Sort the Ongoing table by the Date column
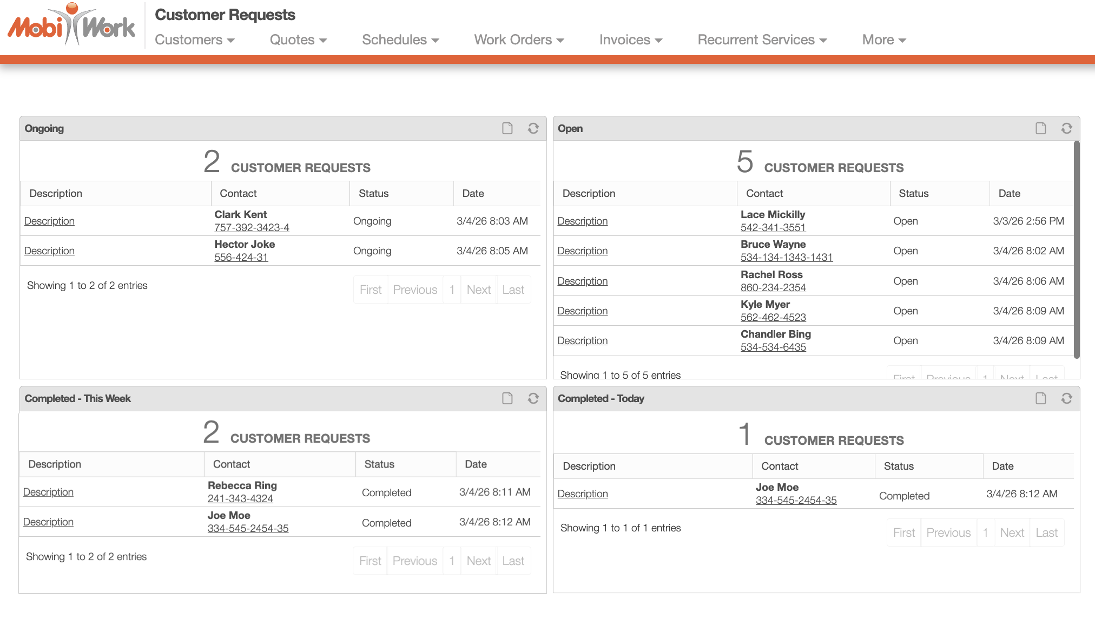The height and width of the screenshot is (618, 1095). click(x=473, y=194)
